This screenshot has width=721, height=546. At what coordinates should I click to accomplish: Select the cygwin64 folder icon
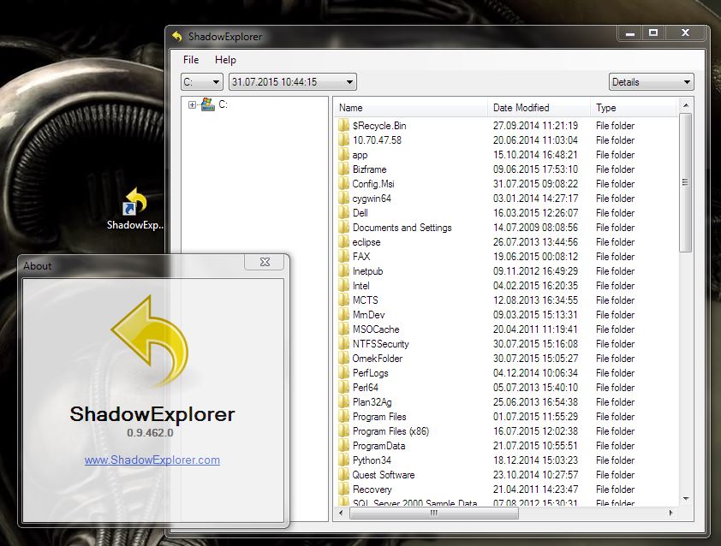[x=343, y=199]
